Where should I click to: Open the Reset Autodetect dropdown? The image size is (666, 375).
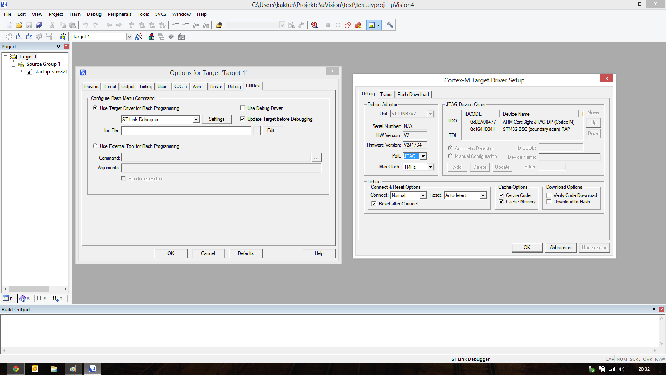(x=483, y=195)
